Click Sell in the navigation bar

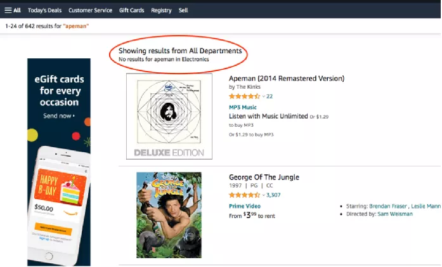[183, 10]
